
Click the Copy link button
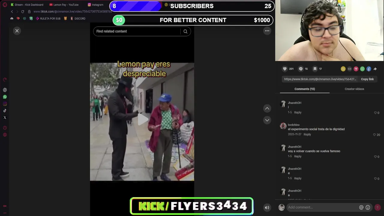pos(367,79)
